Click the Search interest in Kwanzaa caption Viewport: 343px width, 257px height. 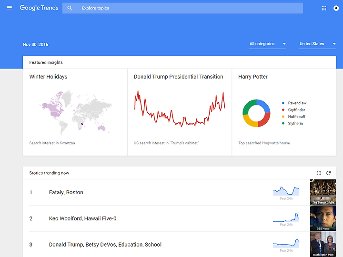coord(52,143)
